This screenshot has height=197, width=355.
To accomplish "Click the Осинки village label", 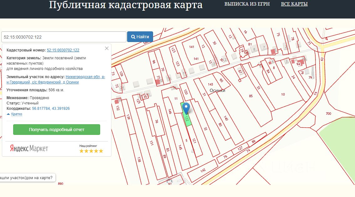I will point(217,90).
